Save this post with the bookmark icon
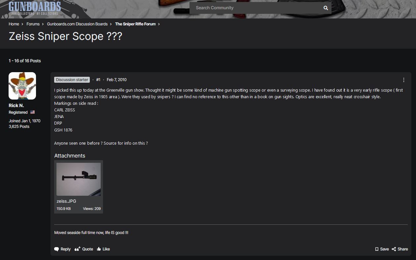416x260 pixels. pyautogui.click(x=382, y=249)
